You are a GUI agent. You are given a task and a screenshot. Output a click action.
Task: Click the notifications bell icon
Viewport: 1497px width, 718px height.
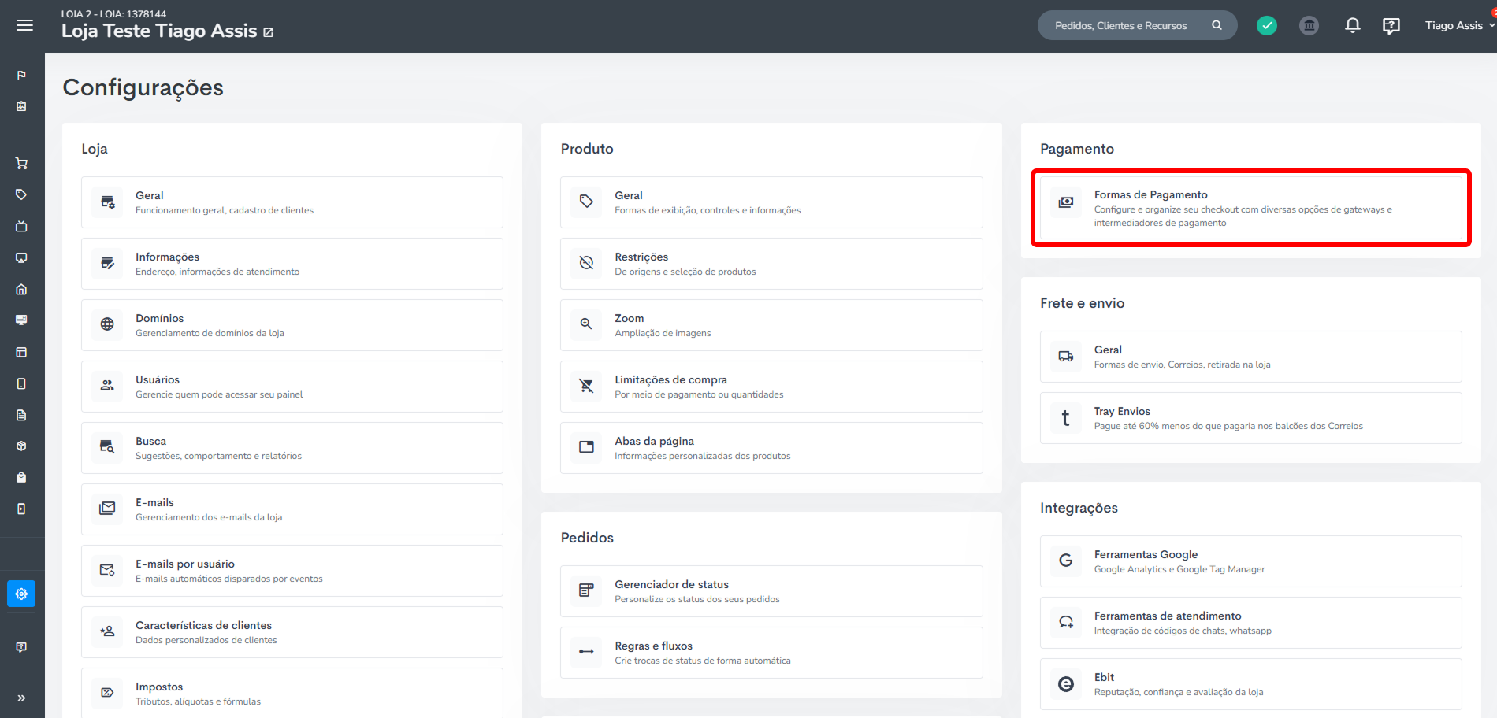(x=1352, y=26)
